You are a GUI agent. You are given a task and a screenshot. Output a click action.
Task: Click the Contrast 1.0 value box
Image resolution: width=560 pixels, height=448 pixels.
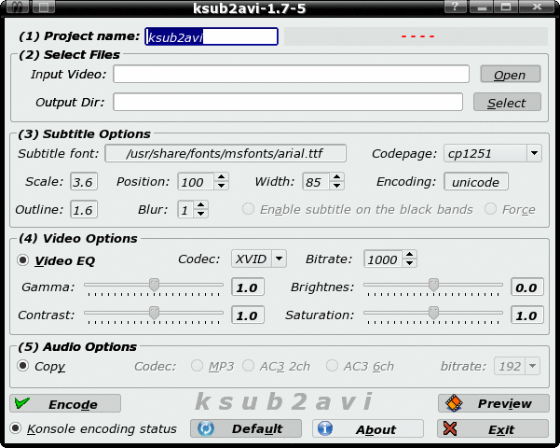tap(248, 315)
